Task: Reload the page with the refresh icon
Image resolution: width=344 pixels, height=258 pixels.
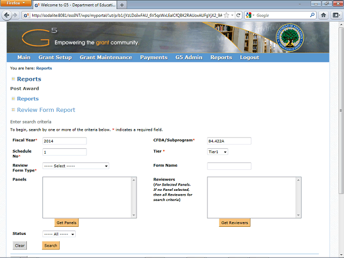Action: [x=239, y=16]
